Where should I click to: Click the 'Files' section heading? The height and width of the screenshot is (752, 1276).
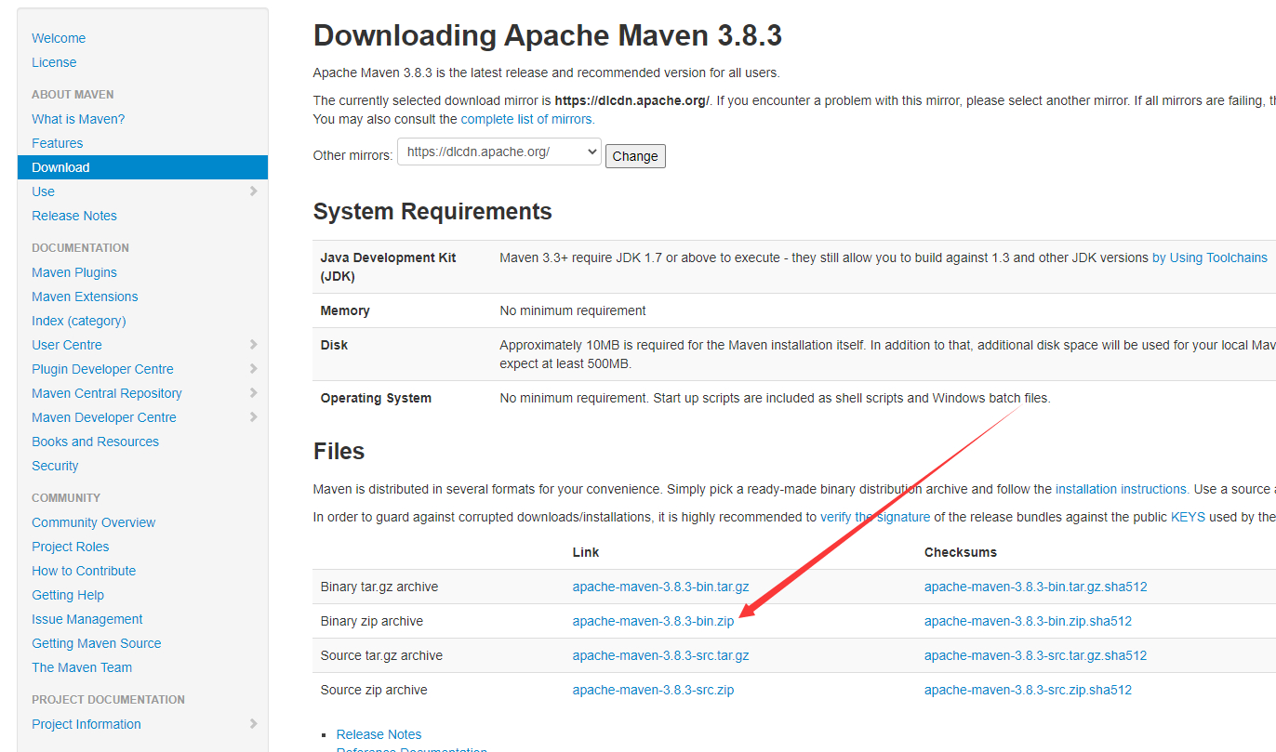pos(339,452)
